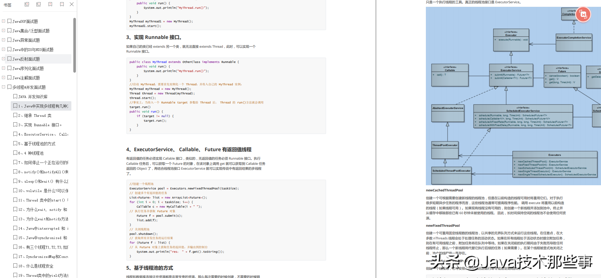The image size is (601, 278).
Task: Jump to 7、如何停止一个正在运行的 bookmark
Action: tap(43, 163)
